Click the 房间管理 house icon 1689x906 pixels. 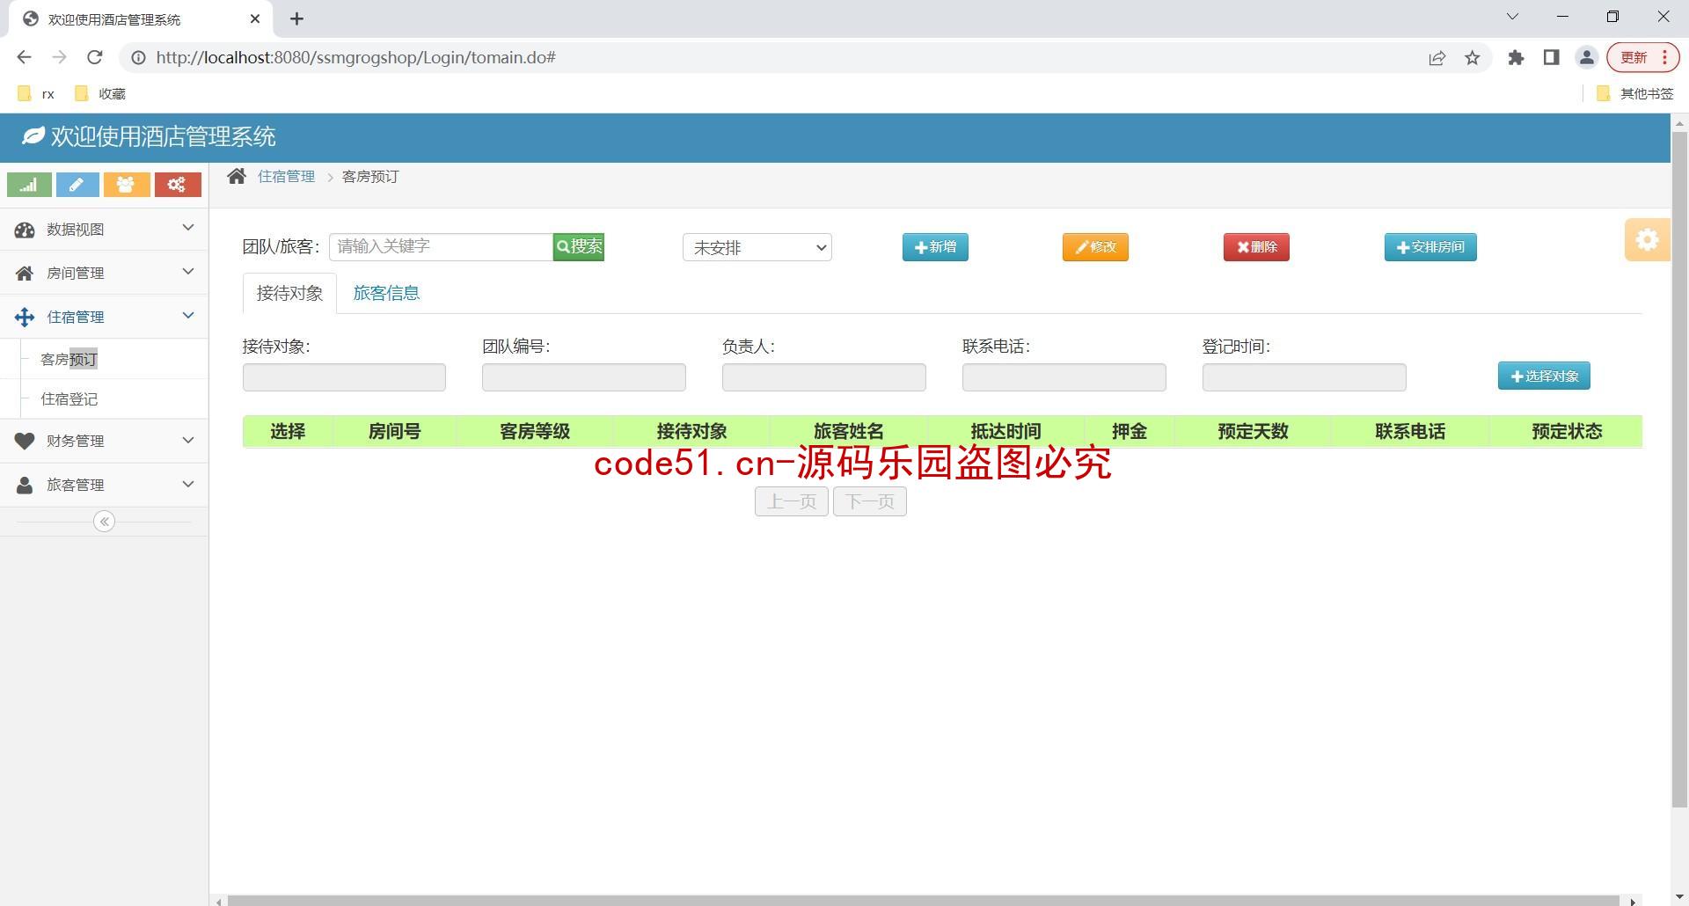pos(25,274)
